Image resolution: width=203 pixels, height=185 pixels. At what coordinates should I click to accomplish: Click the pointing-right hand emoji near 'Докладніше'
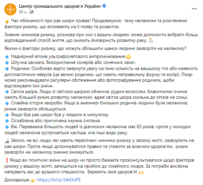coord(33,179)
